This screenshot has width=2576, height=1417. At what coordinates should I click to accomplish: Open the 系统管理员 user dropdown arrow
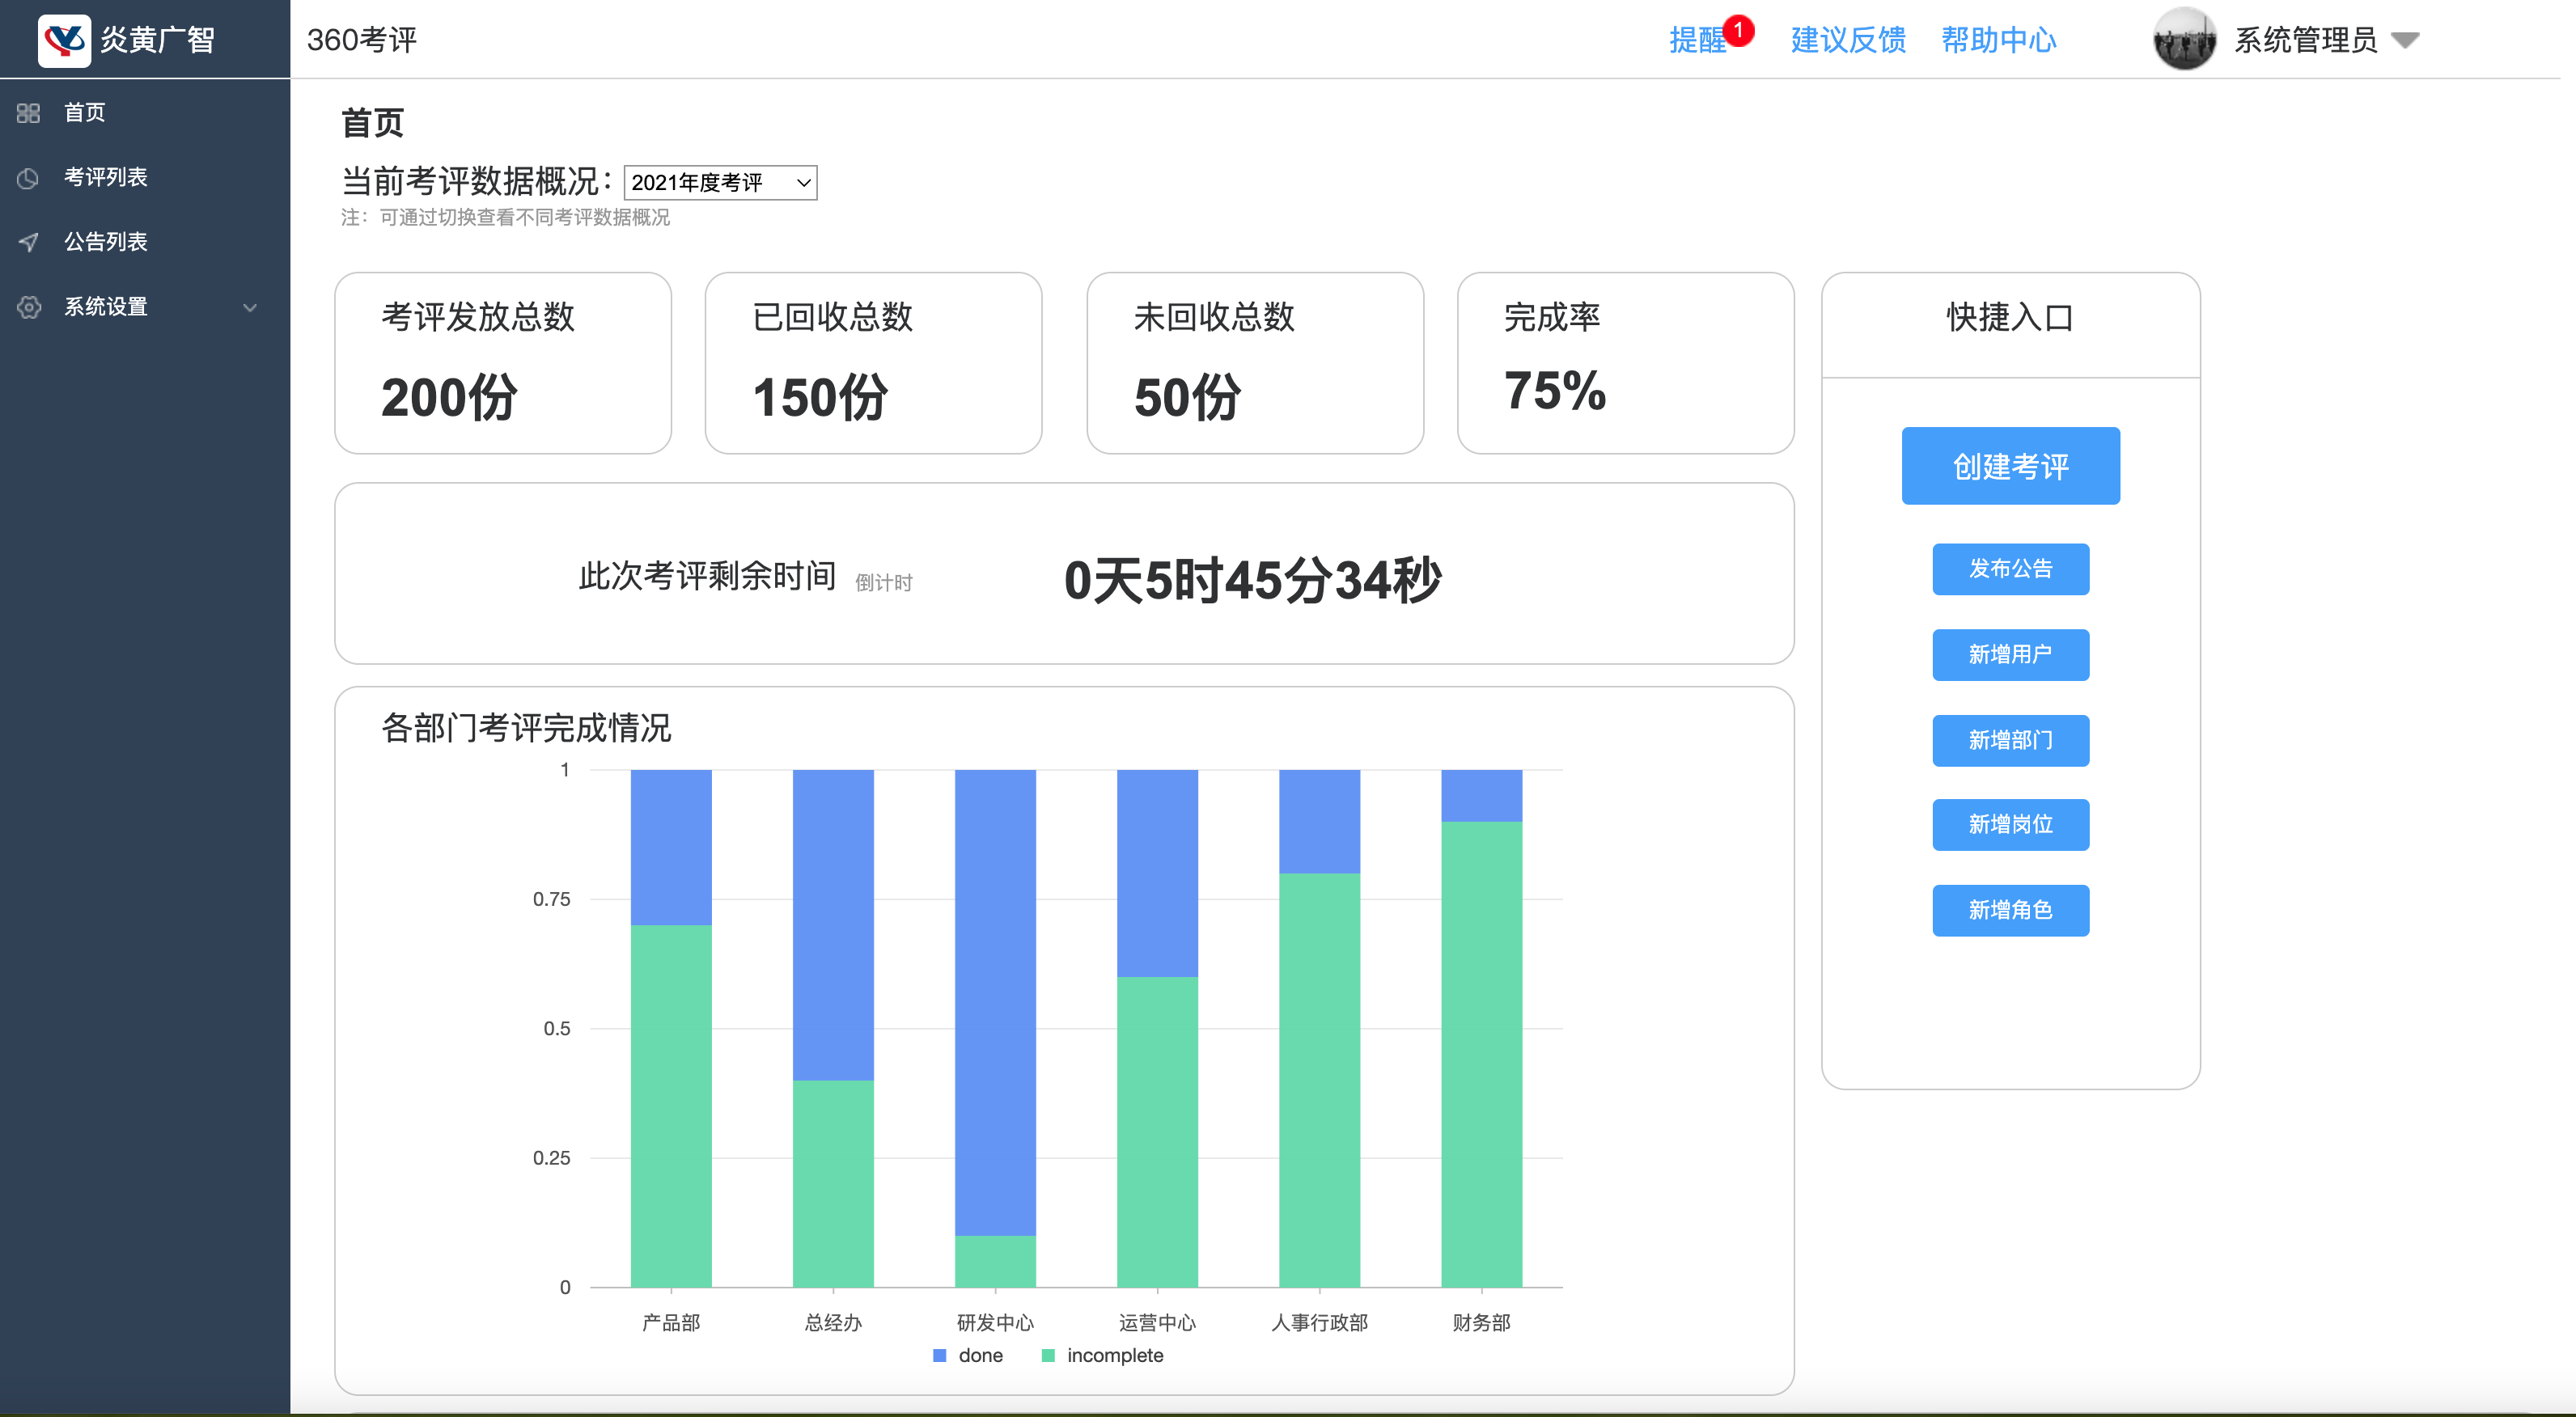tap(2405, 40)
